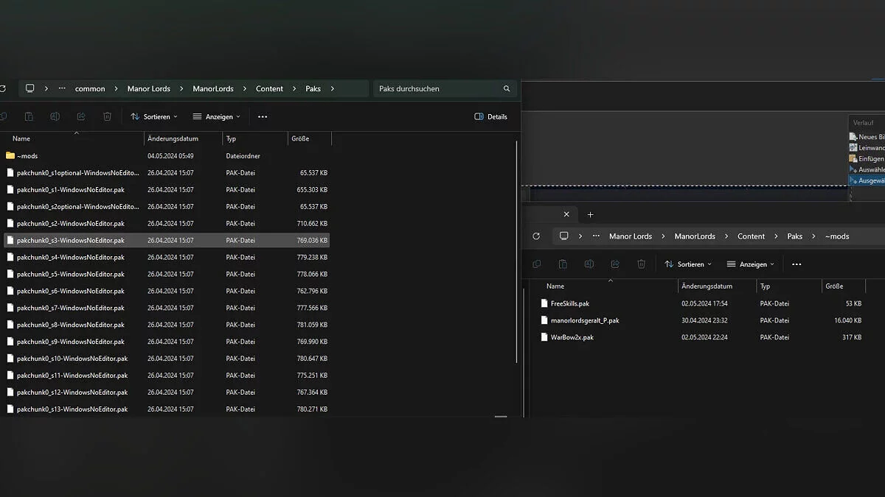Click the search magnifier in Paks search box

(x=507, y=89)
